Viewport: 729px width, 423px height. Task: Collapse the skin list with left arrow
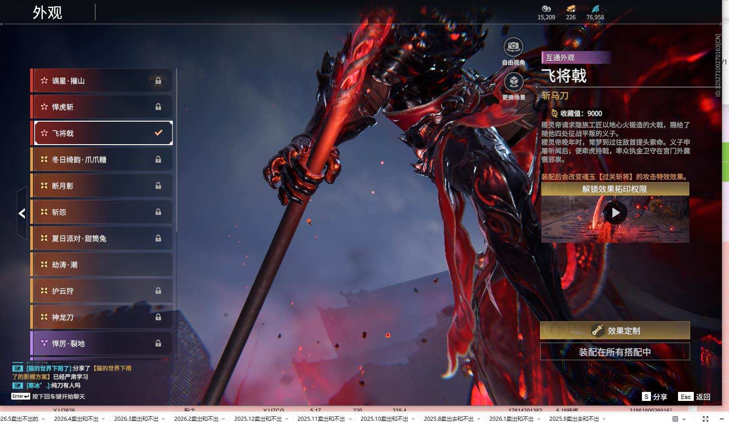pos(22,213)
